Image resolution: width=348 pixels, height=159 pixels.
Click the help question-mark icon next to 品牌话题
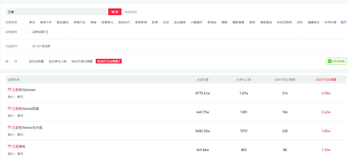47,32
